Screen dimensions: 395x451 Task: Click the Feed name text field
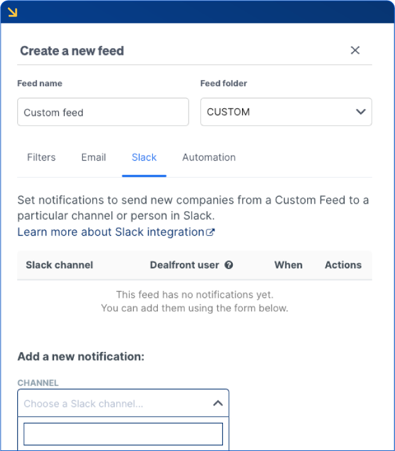click(x=103, y=113)
